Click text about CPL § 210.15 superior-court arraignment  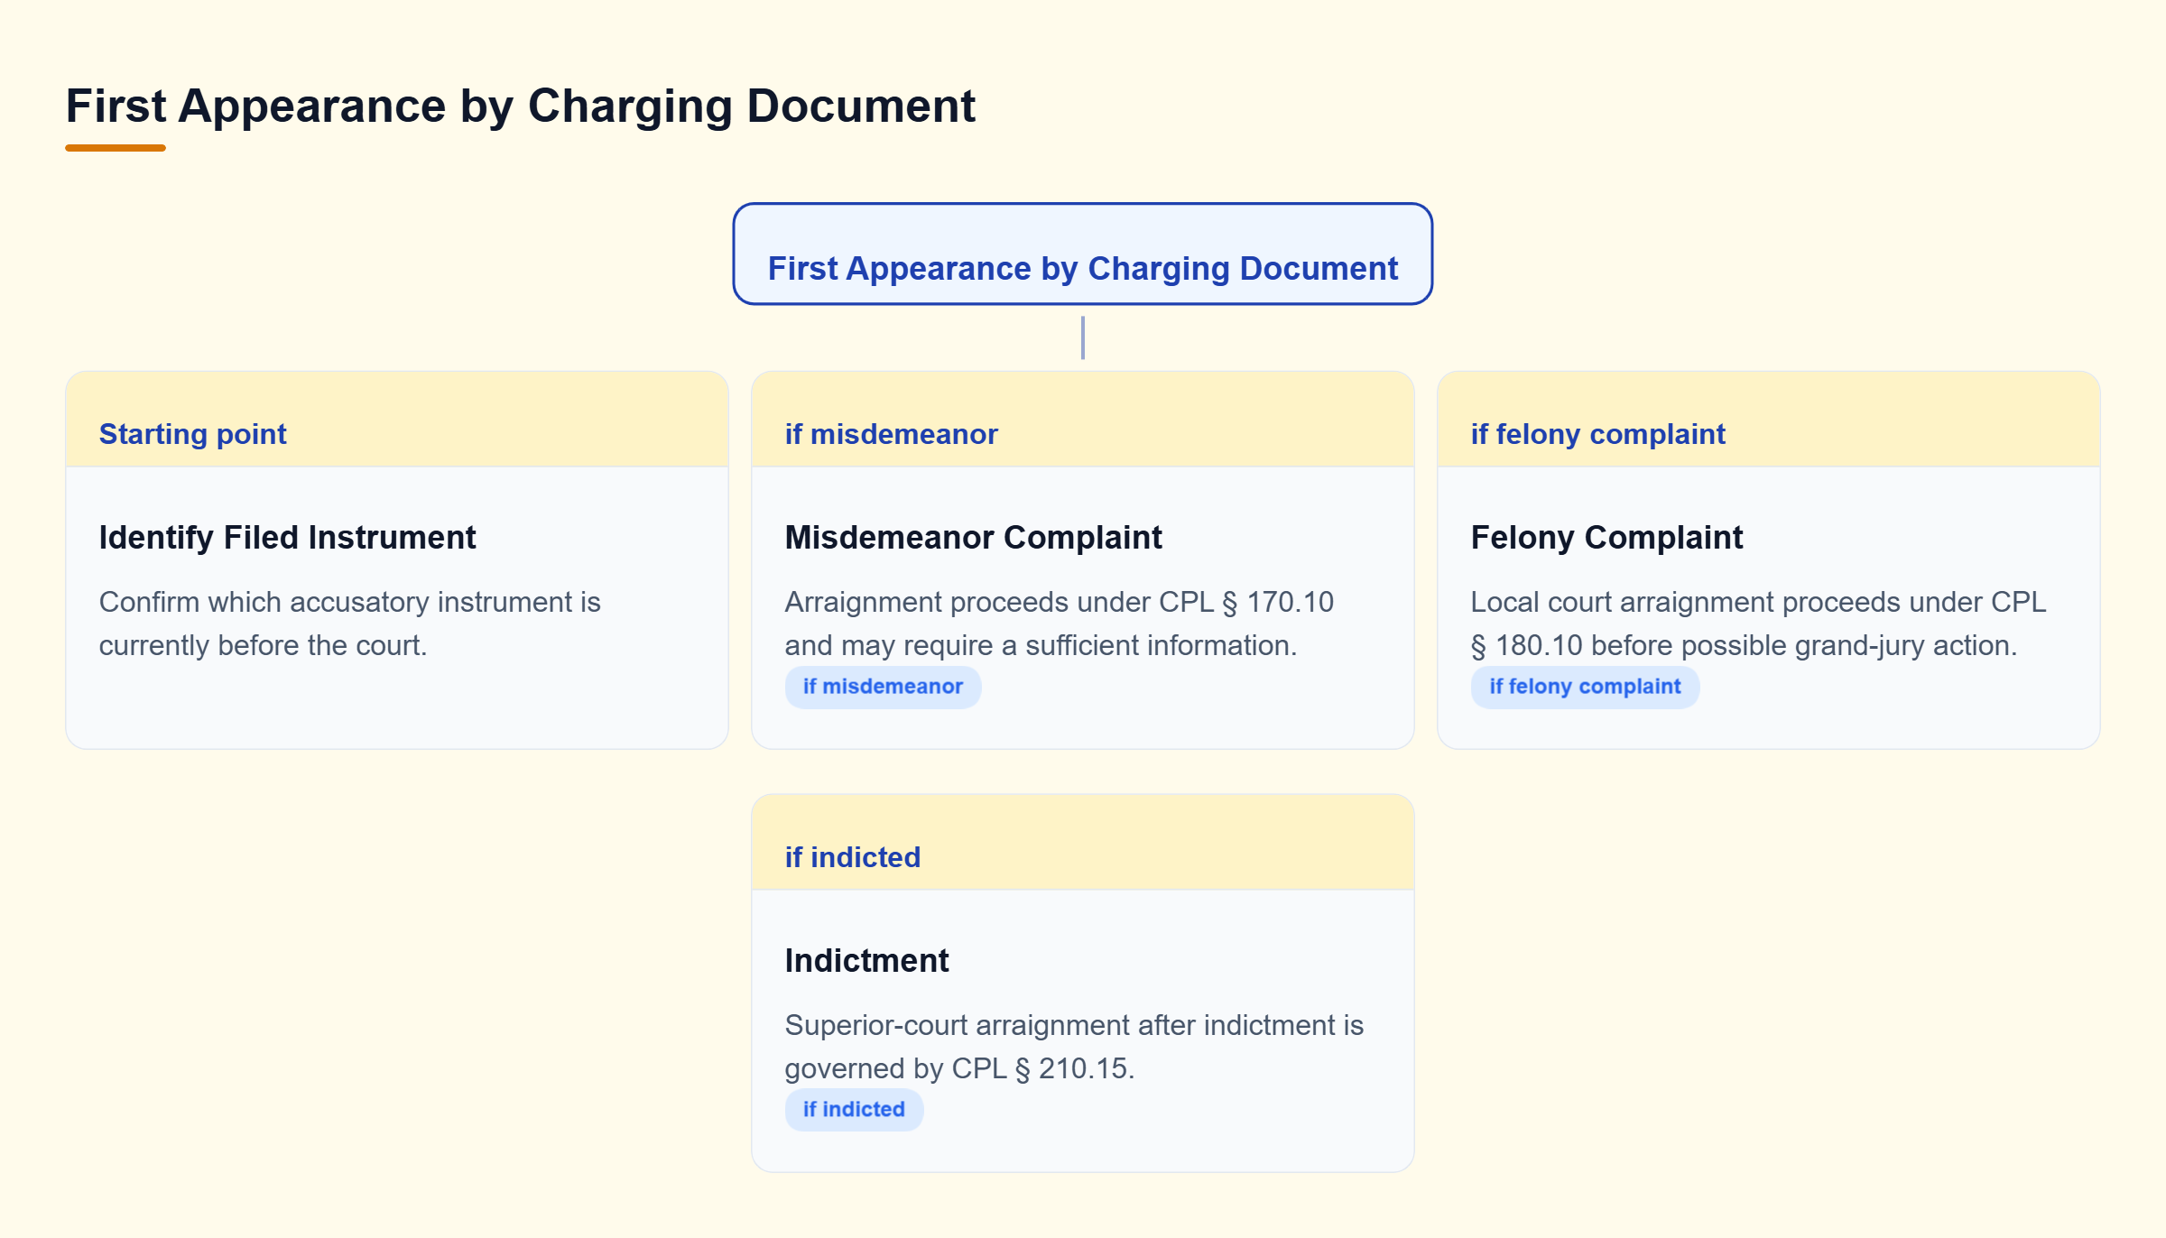coord(1074,1047)
